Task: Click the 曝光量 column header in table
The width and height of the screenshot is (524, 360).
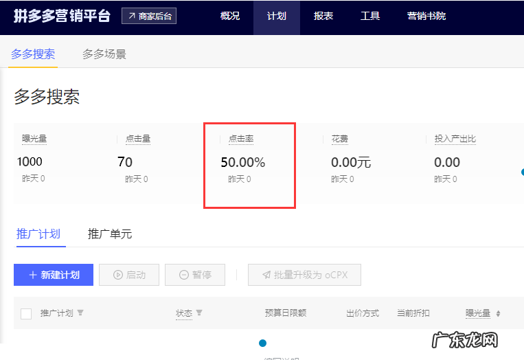Action: tap(478, 313)
